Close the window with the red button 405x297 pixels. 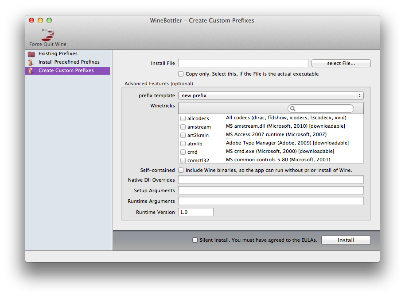coord(31,20)
